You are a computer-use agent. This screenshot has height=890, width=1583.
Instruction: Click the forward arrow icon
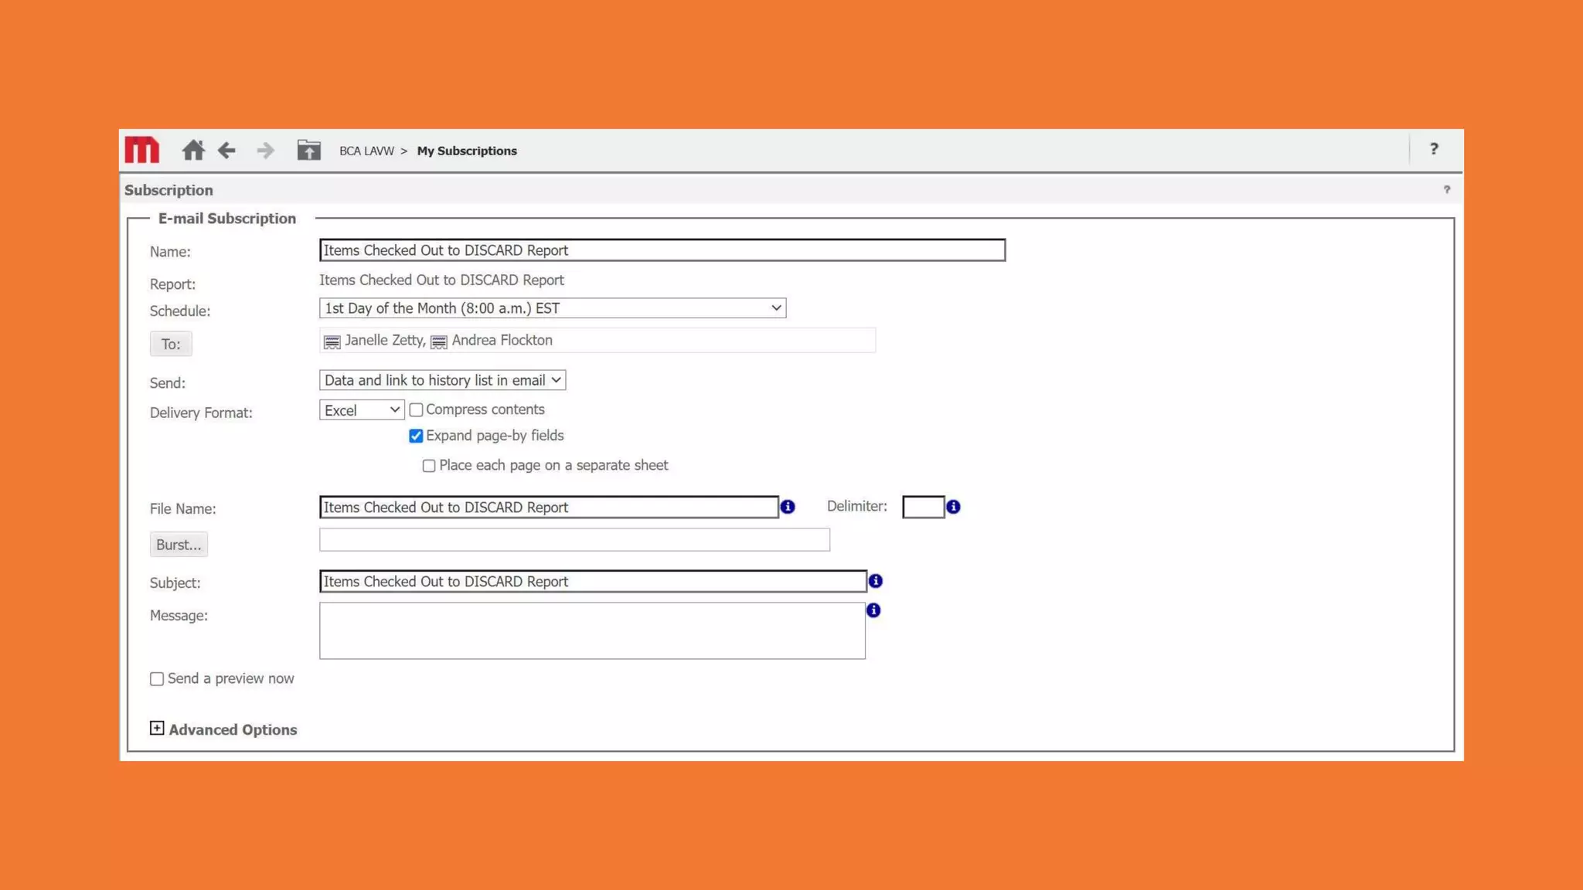click(265, 150)
